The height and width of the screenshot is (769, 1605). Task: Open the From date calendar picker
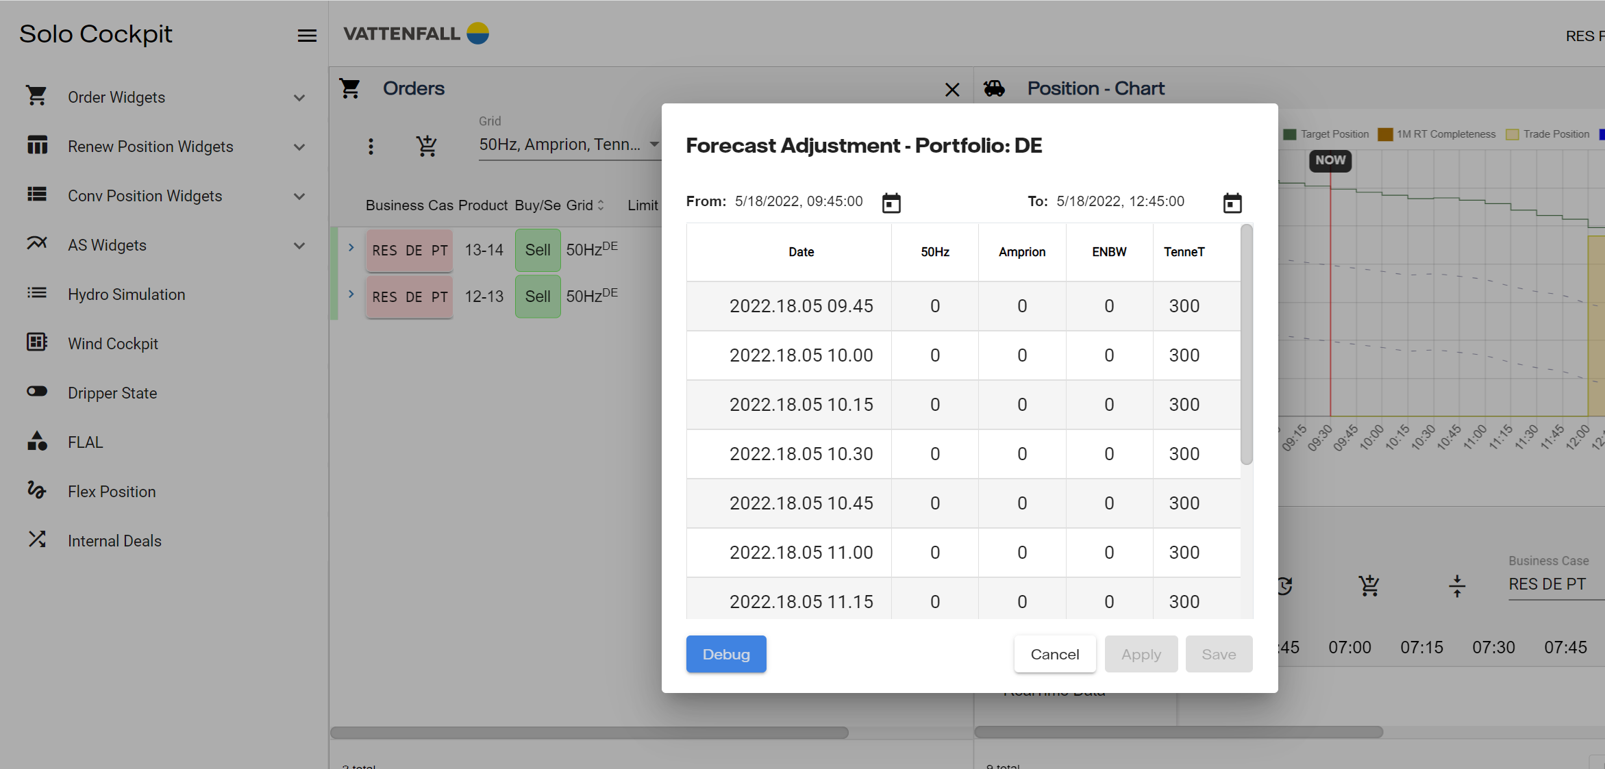tap(891, 203)
